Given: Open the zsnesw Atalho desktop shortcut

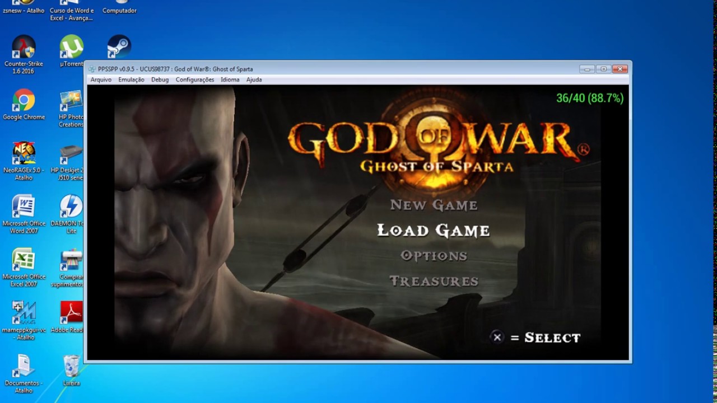Looking at the screenshot, I should click(x=24, y=7).
